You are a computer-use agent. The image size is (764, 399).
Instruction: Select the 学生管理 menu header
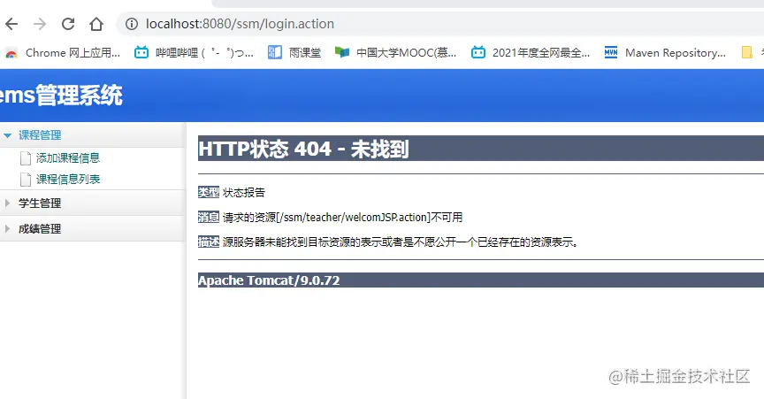[93, 203]
